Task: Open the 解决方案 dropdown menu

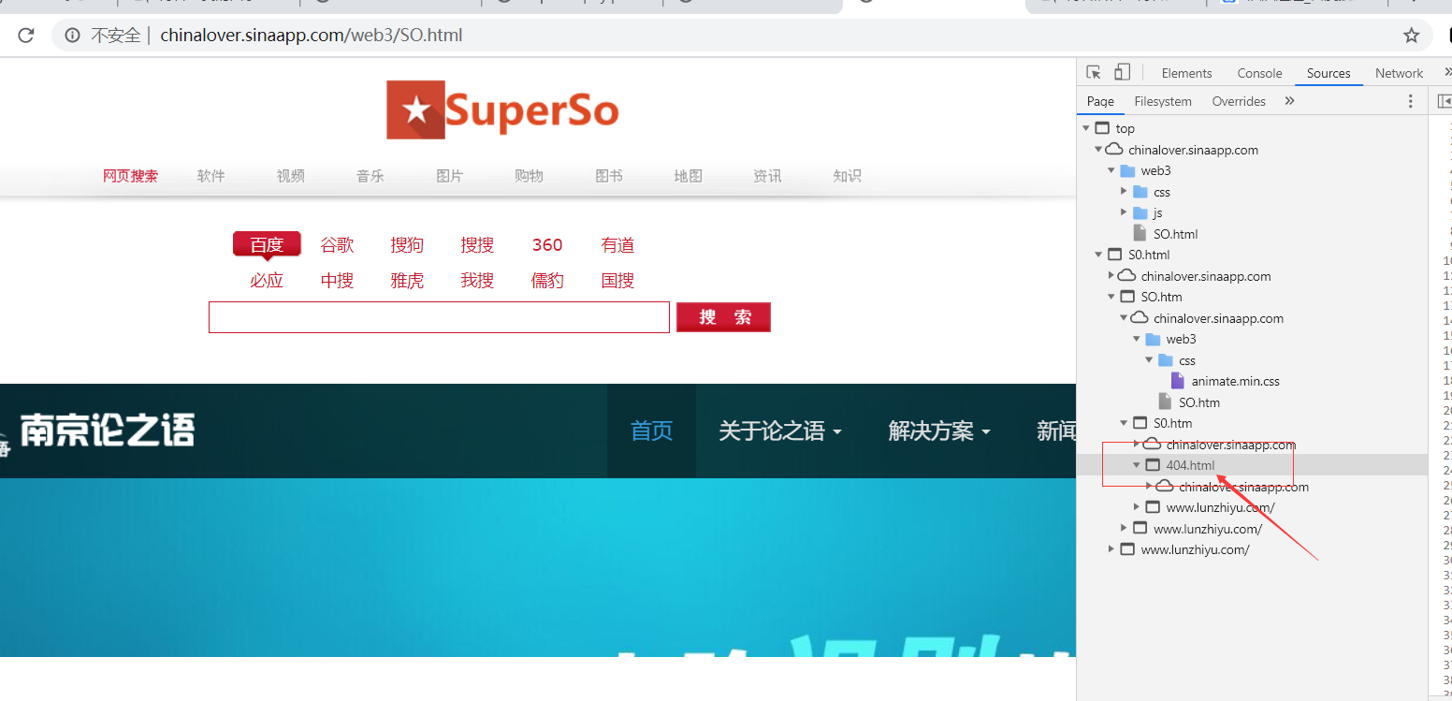Action: point(939,431)
